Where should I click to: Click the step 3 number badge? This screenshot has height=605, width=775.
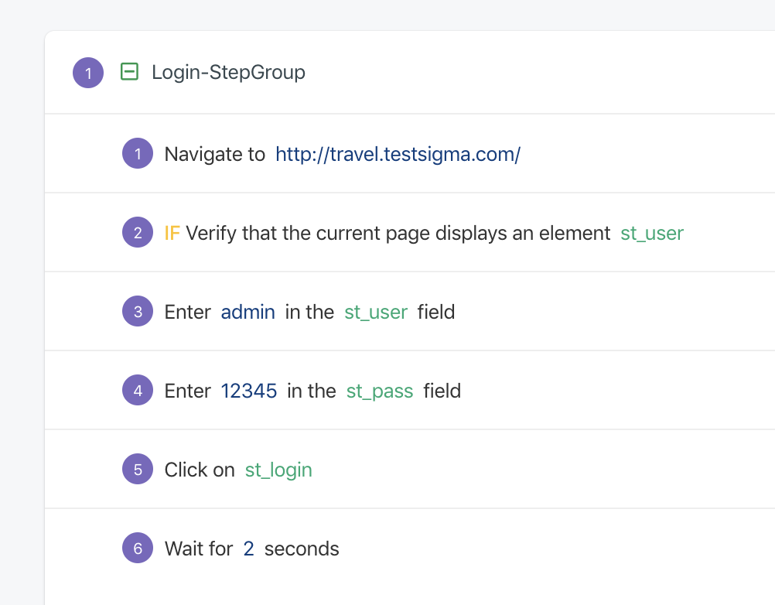[138, 312]
